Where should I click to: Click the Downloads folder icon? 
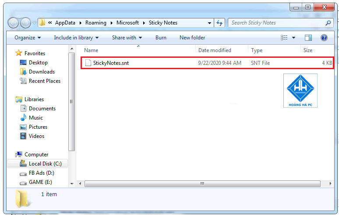[23, 71]
